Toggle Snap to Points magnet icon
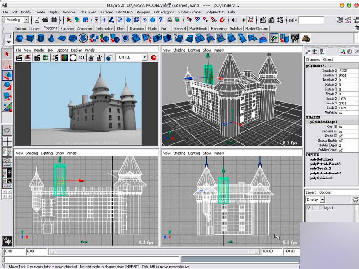 point(206,20)
